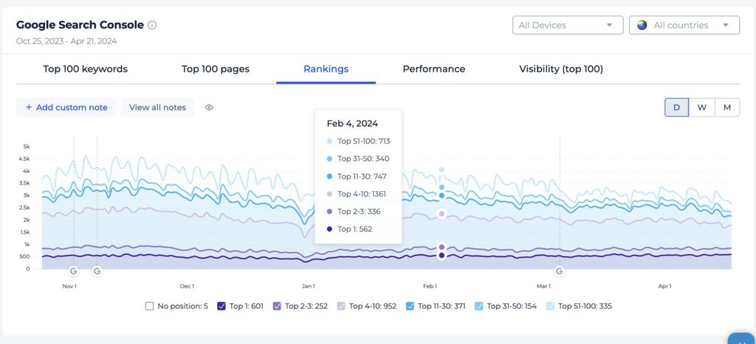The width and height of the screenshot is (756, 344).
Task: Click the tooltip entry Top 11-30: 747
Action: [357, 176]
